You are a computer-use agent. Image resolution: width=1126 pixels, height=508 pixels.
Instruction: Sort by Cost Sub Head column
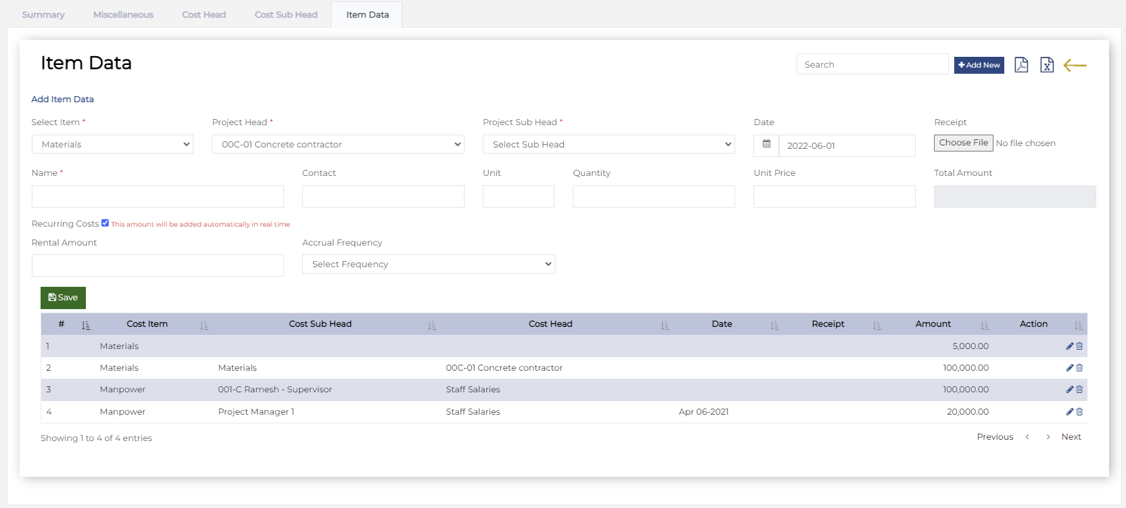pyautogui.click(x=432, y=325)
